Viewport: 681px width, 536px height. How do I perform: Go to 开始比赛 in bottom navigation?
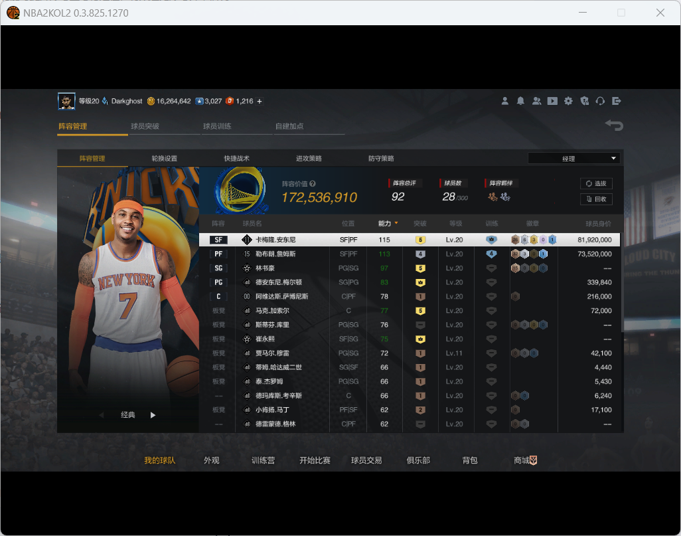315,460
